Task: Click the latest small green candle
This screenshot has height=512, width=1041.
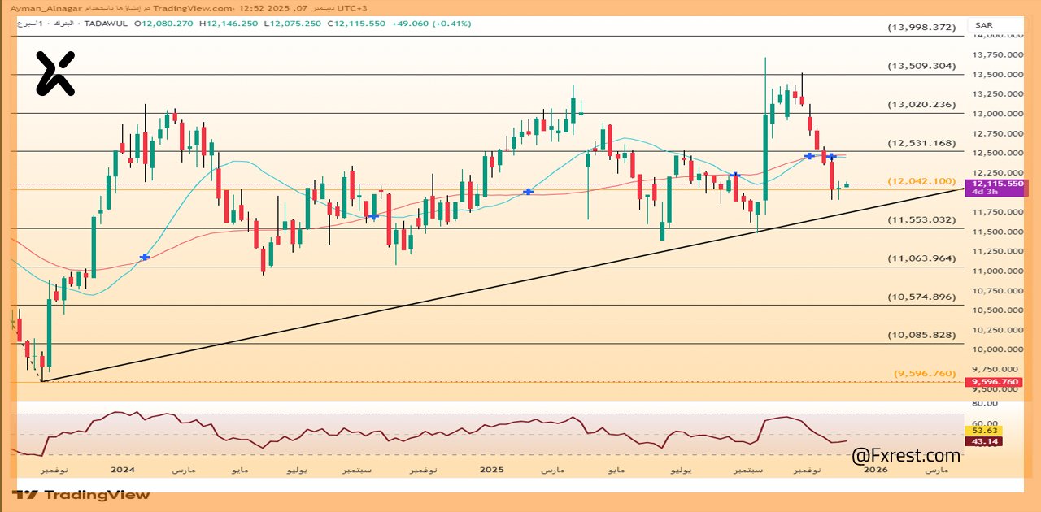Action: click(x=847, y=185)
